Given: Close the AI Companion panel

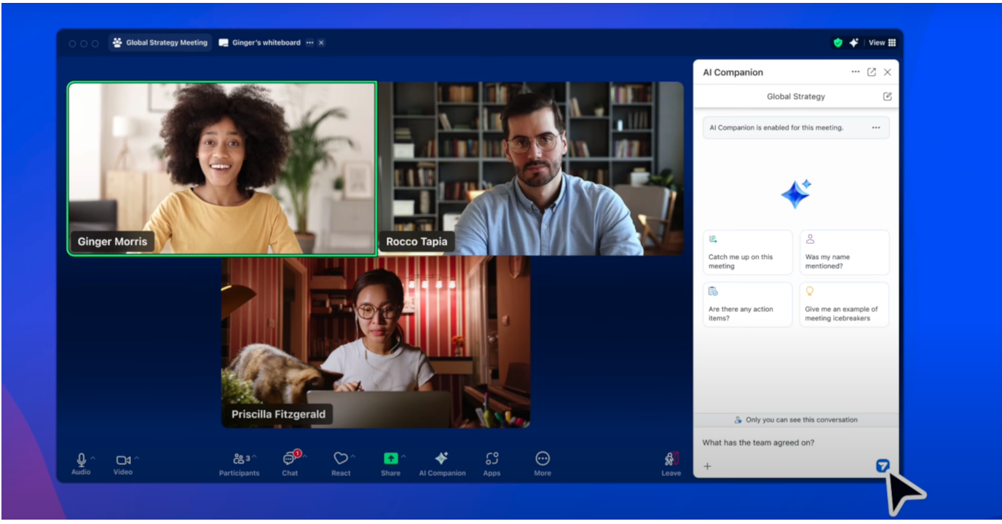Looking at the screenshot, I should [888, 72].
